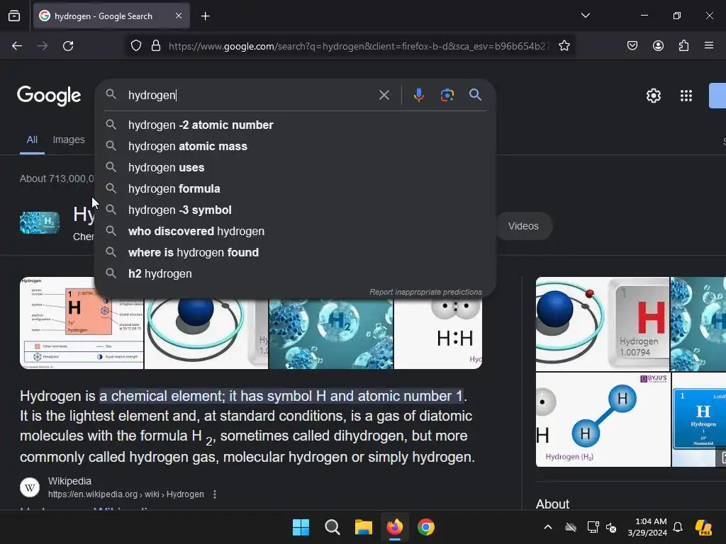
Task: Open Firefox recent browsing view icon
Action: (x=14, y=16)
